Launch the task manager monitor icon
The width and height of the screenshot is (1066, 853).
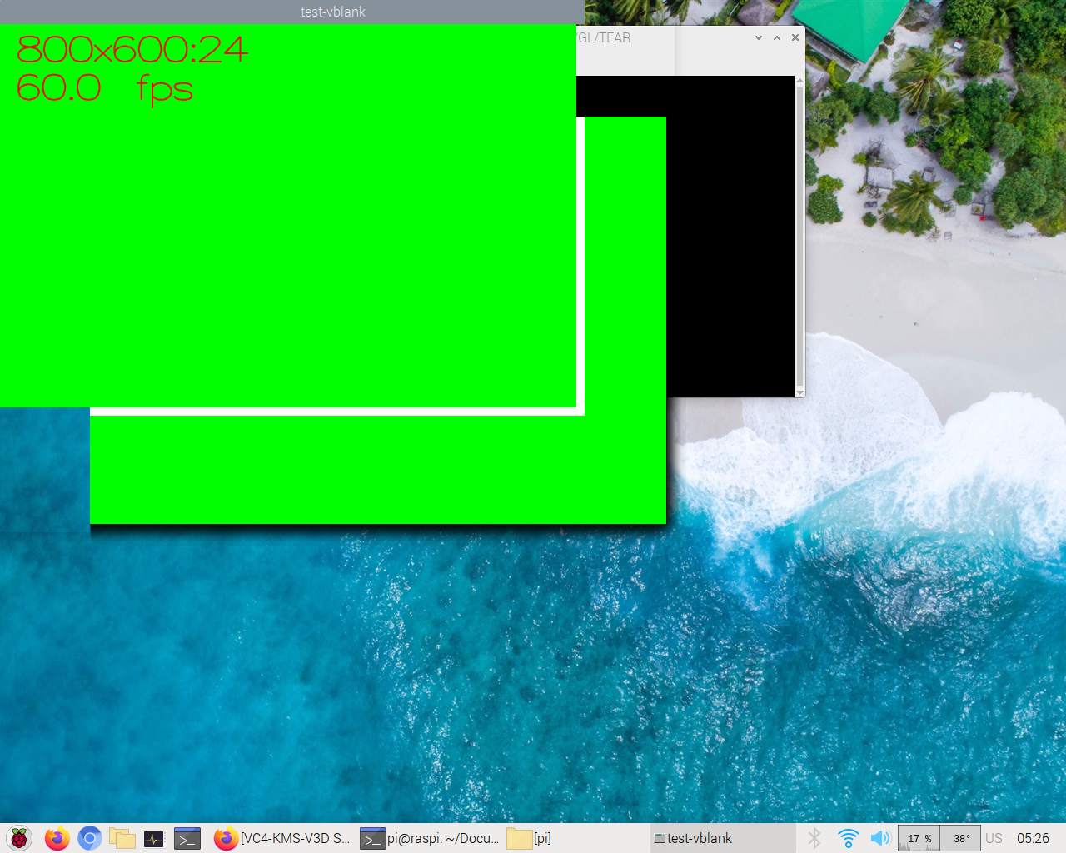[154, 838]
